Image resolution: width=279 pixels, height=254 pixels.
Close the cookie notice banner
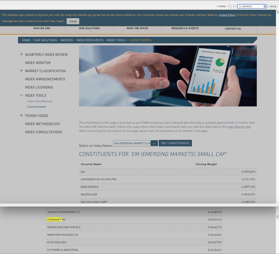coord(73,21)
